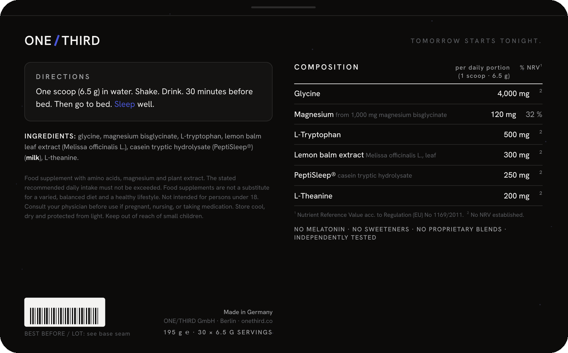Click the DIRECTIONS heading

[x=63, y=77]
